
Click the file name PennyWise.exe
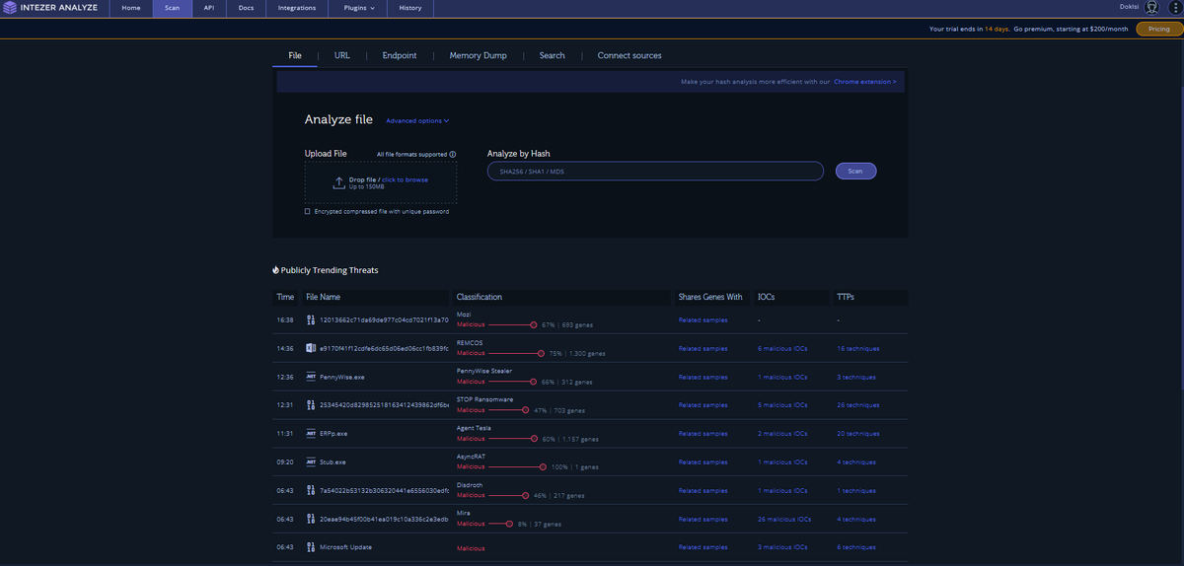pyautogui.click(x=342, y=377)
